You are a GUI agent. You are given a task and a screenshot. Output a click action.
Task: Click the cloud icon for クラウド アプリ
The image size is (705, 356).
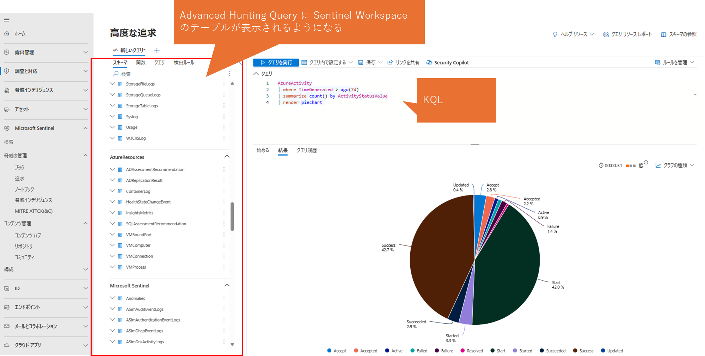pyautogui.click(x=7, y=345)
